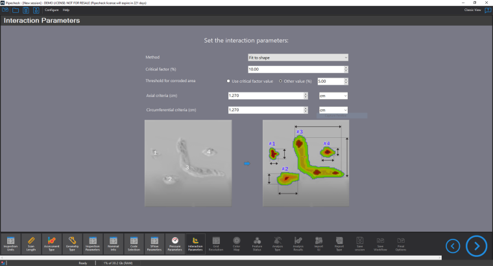Viewport: 493px width, 266px height.
Task: Expand the Method dropdown showing Fit to shape
Action: pos(298,57)
